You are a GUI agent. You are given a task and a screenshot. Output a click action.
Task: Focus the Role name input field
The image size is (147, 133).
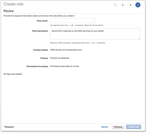[73, 21]
